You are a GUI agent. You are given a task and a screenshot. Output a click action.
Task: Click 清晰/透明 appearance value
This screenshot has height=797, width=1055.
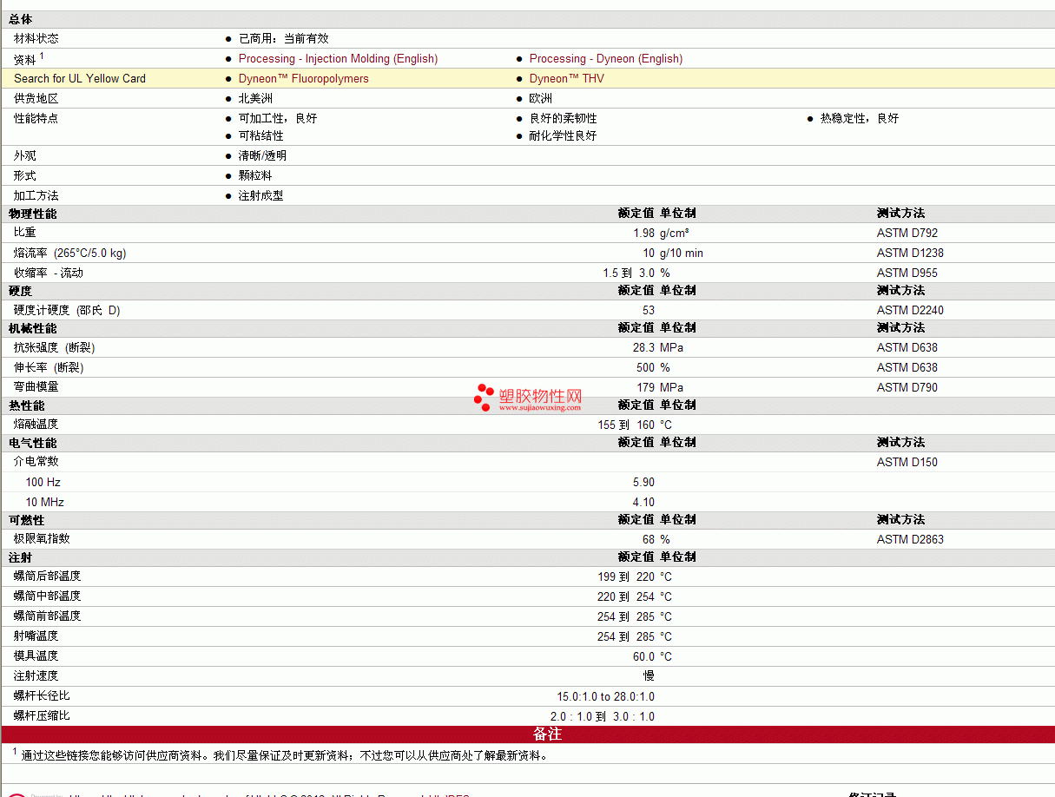262,156
